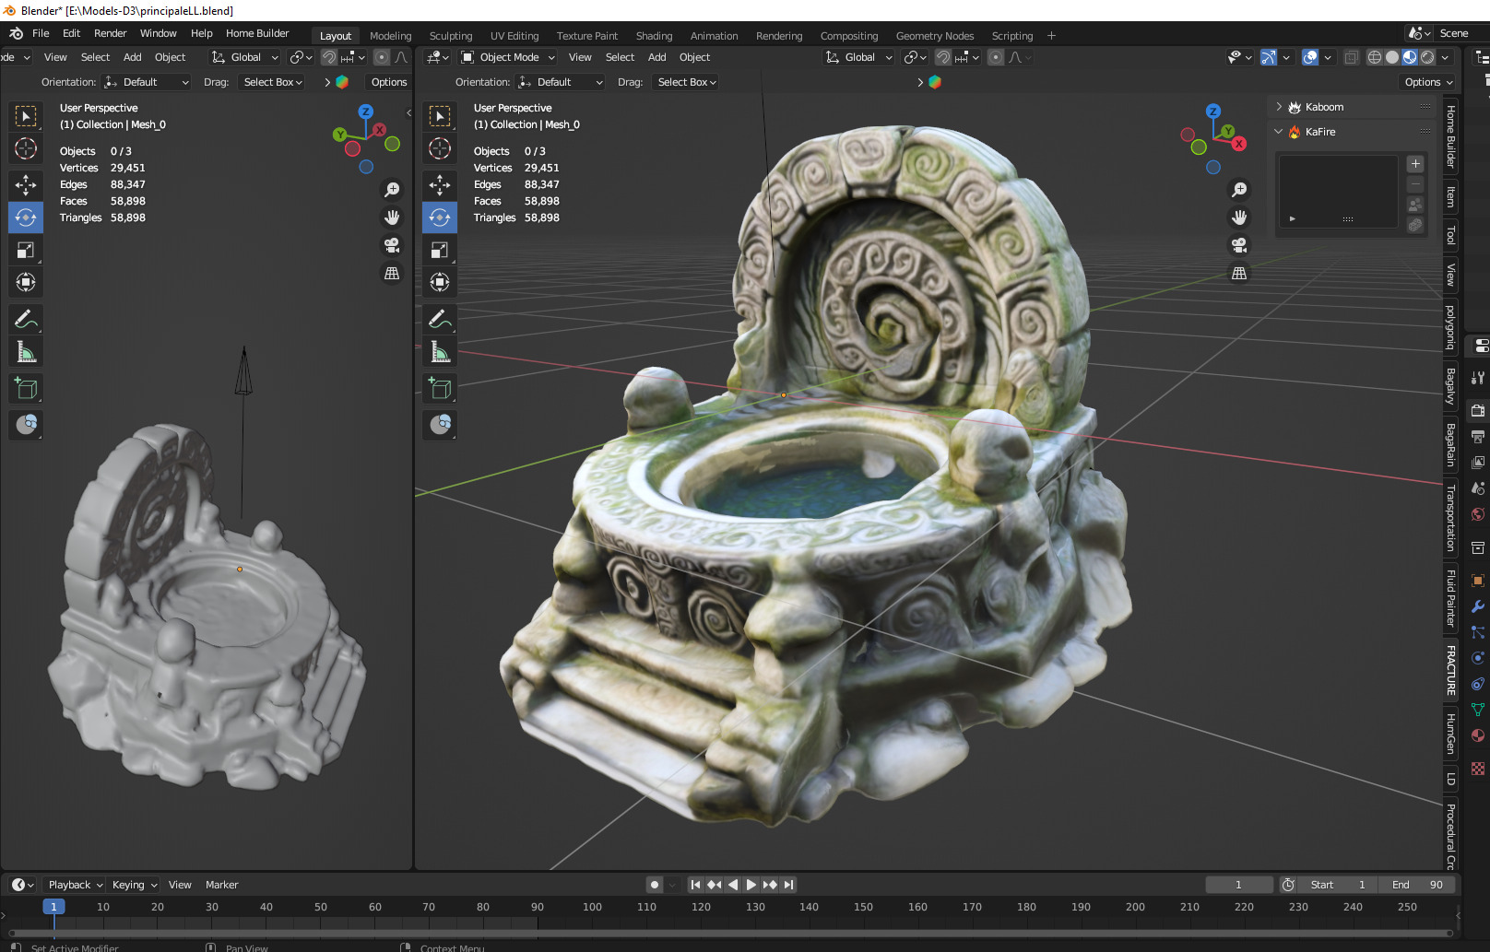This screenshot has width=1490, height=952.
Task: Add a new workspace with plus icon
Action: point(1051,36)
